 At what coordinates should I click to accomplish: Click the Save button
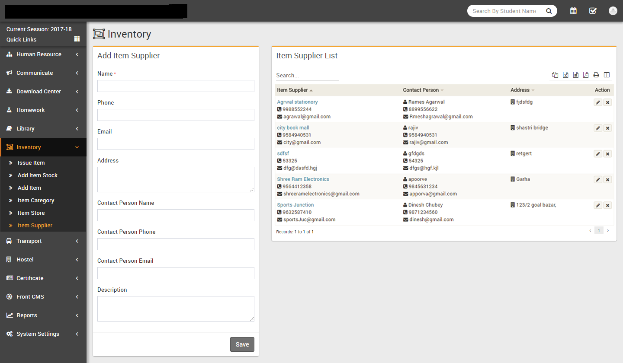242,344
